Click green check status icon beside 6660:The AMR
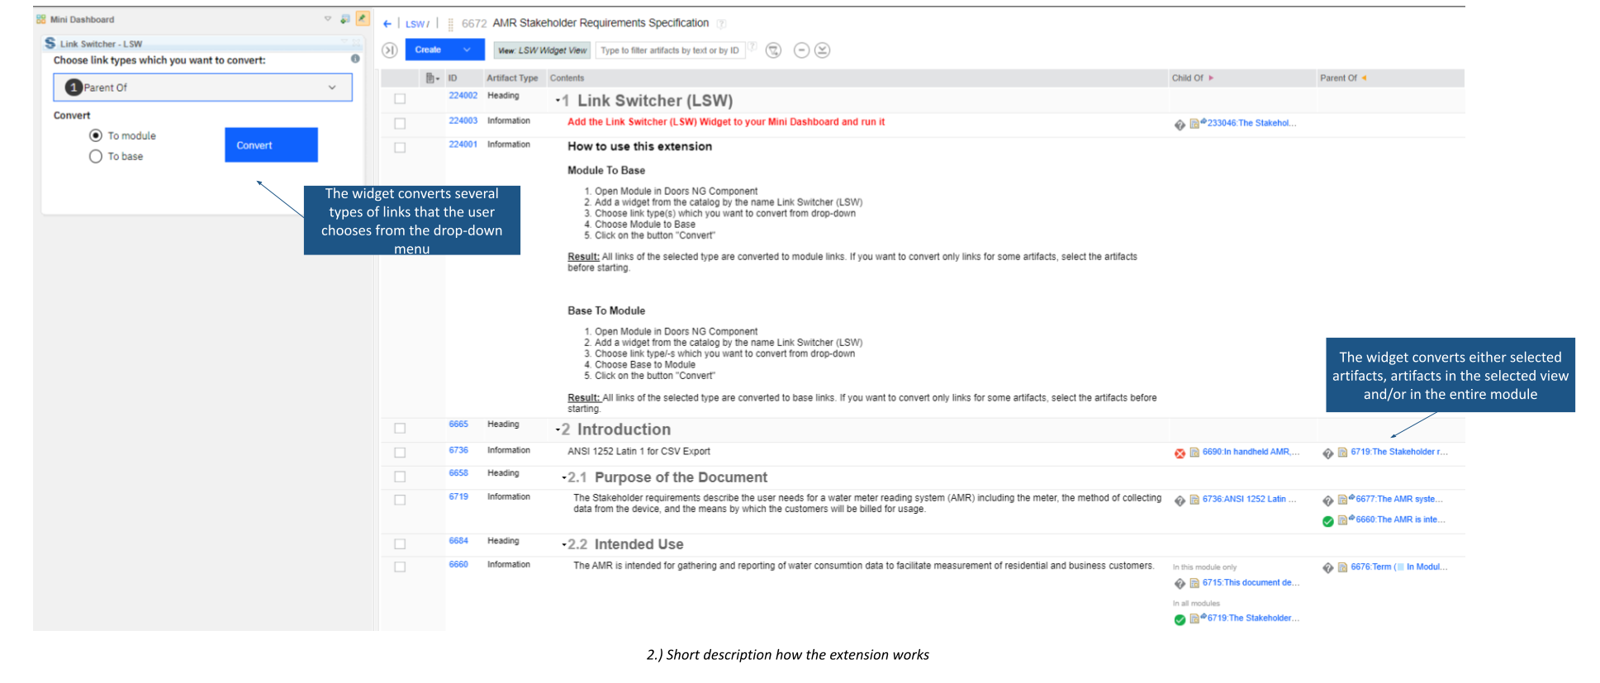Viewport: 1600px width, 683px height. (x=1328, y=521)
